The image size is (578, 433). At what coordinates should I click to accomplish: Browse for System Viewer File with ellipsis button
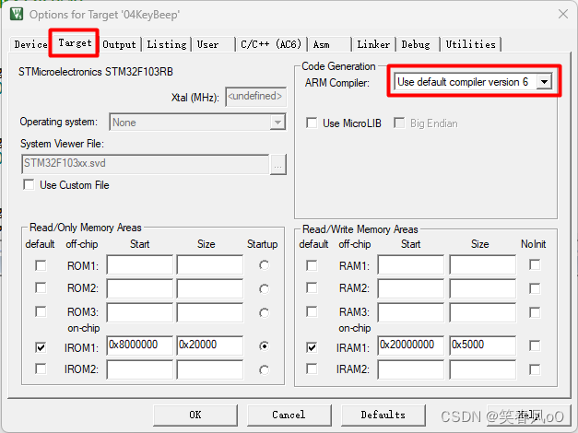click(278, 164)
